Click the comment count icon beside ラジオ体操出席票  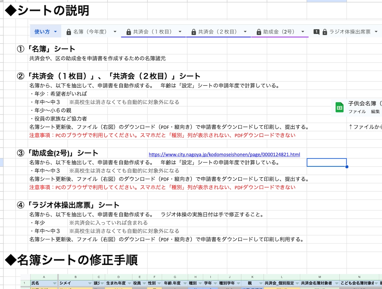point(317,32)
